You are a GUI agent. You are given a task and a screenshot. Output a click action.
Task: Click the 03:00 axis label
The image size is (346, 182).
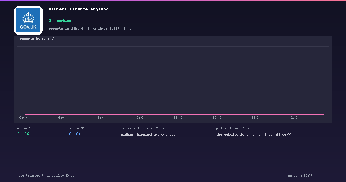tap(61, 118)
